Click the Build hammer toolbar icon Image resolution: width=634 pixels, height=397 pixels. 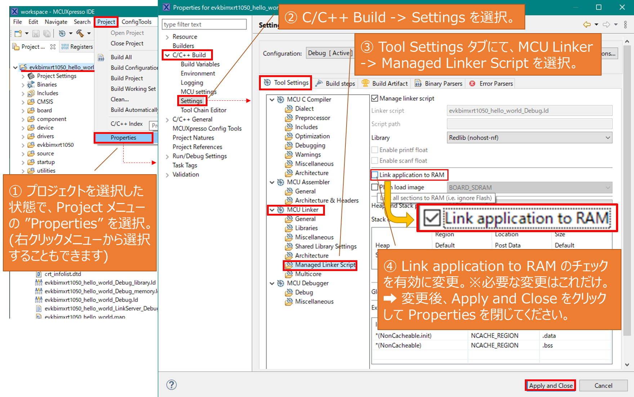(x=80, y=33)
